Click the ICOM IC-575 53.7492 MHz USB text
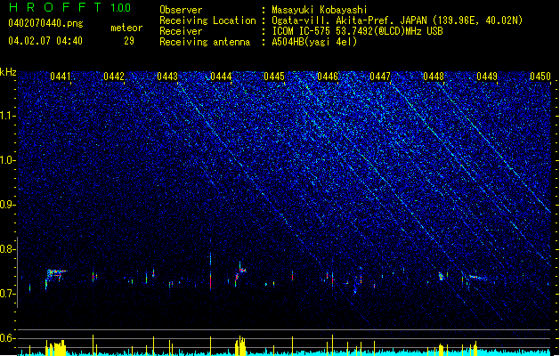This screenshot has height=356, width=560. click(357, 31)
